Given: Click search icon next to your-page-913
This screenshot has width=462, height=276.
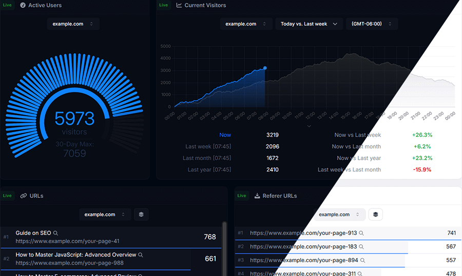Looking at the screenshot, I should [361, 233].
